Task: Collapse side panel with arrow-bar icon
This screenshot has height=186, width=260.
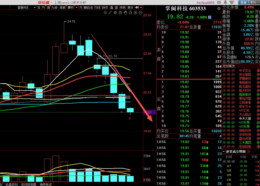Action: (x=137, y=7)
